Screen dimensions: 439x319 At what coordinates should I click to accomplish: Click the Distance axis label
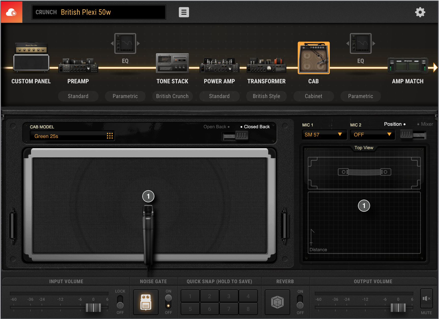[x=318, y=250]
